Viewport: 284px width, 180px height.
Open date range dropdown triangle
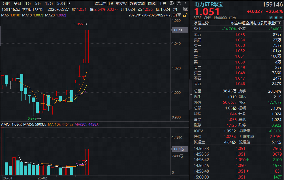coord(180,15)
